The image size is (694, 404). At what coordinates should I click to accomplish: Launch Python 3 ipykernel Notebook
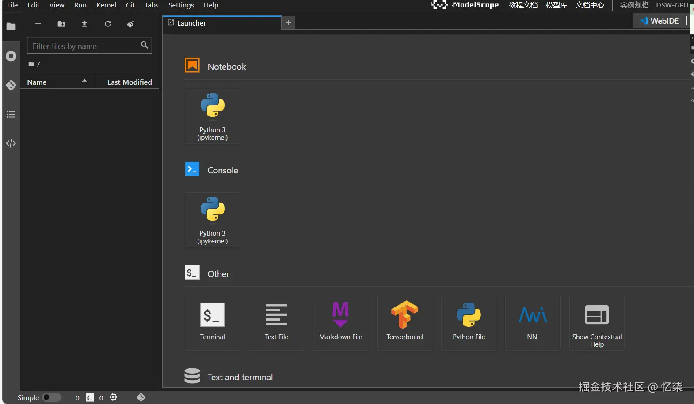point(213,116)
